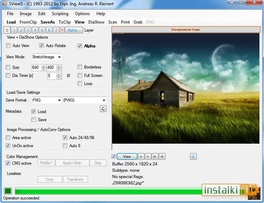Click the red X layer delete icon
This screenshot has width=264, height=203.
click(62, 30)
